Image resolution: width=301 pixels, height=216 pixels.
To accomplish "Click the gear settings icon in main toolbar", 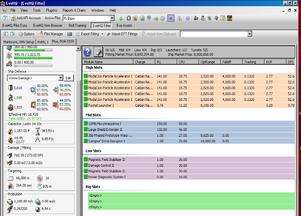I will coord(162,18).
